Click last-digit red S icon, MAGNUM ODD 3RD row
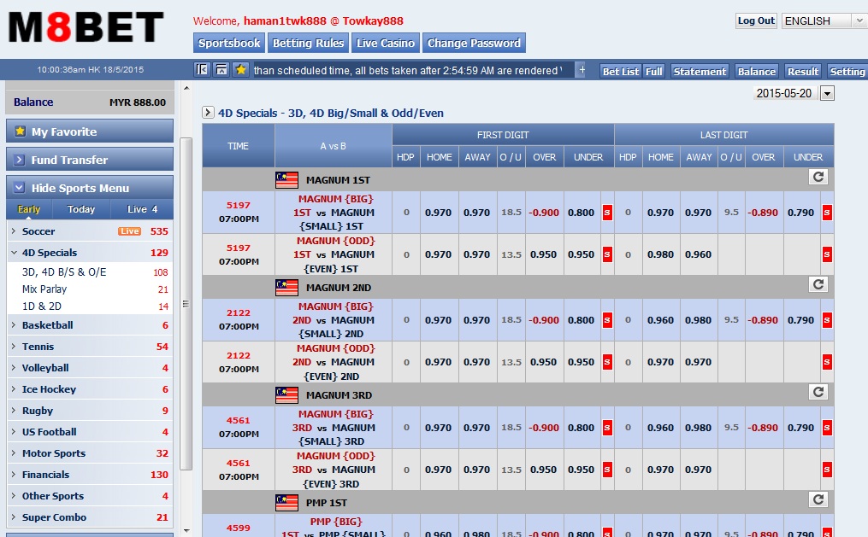868x537 pixels. pos(827,470)
